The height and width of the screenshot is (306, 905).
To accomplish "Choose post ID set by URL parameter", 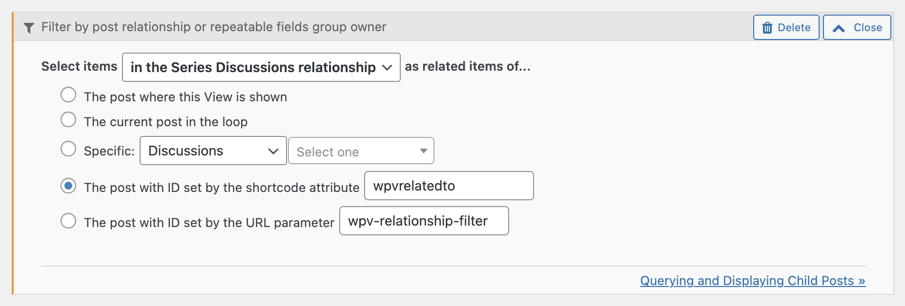I will coord(68,221).
